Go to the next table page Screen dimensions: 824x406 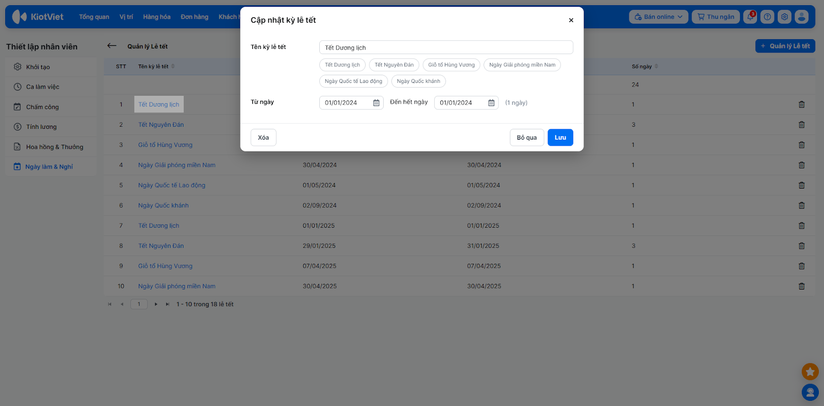pyautogui.click(x=156, y=304)
